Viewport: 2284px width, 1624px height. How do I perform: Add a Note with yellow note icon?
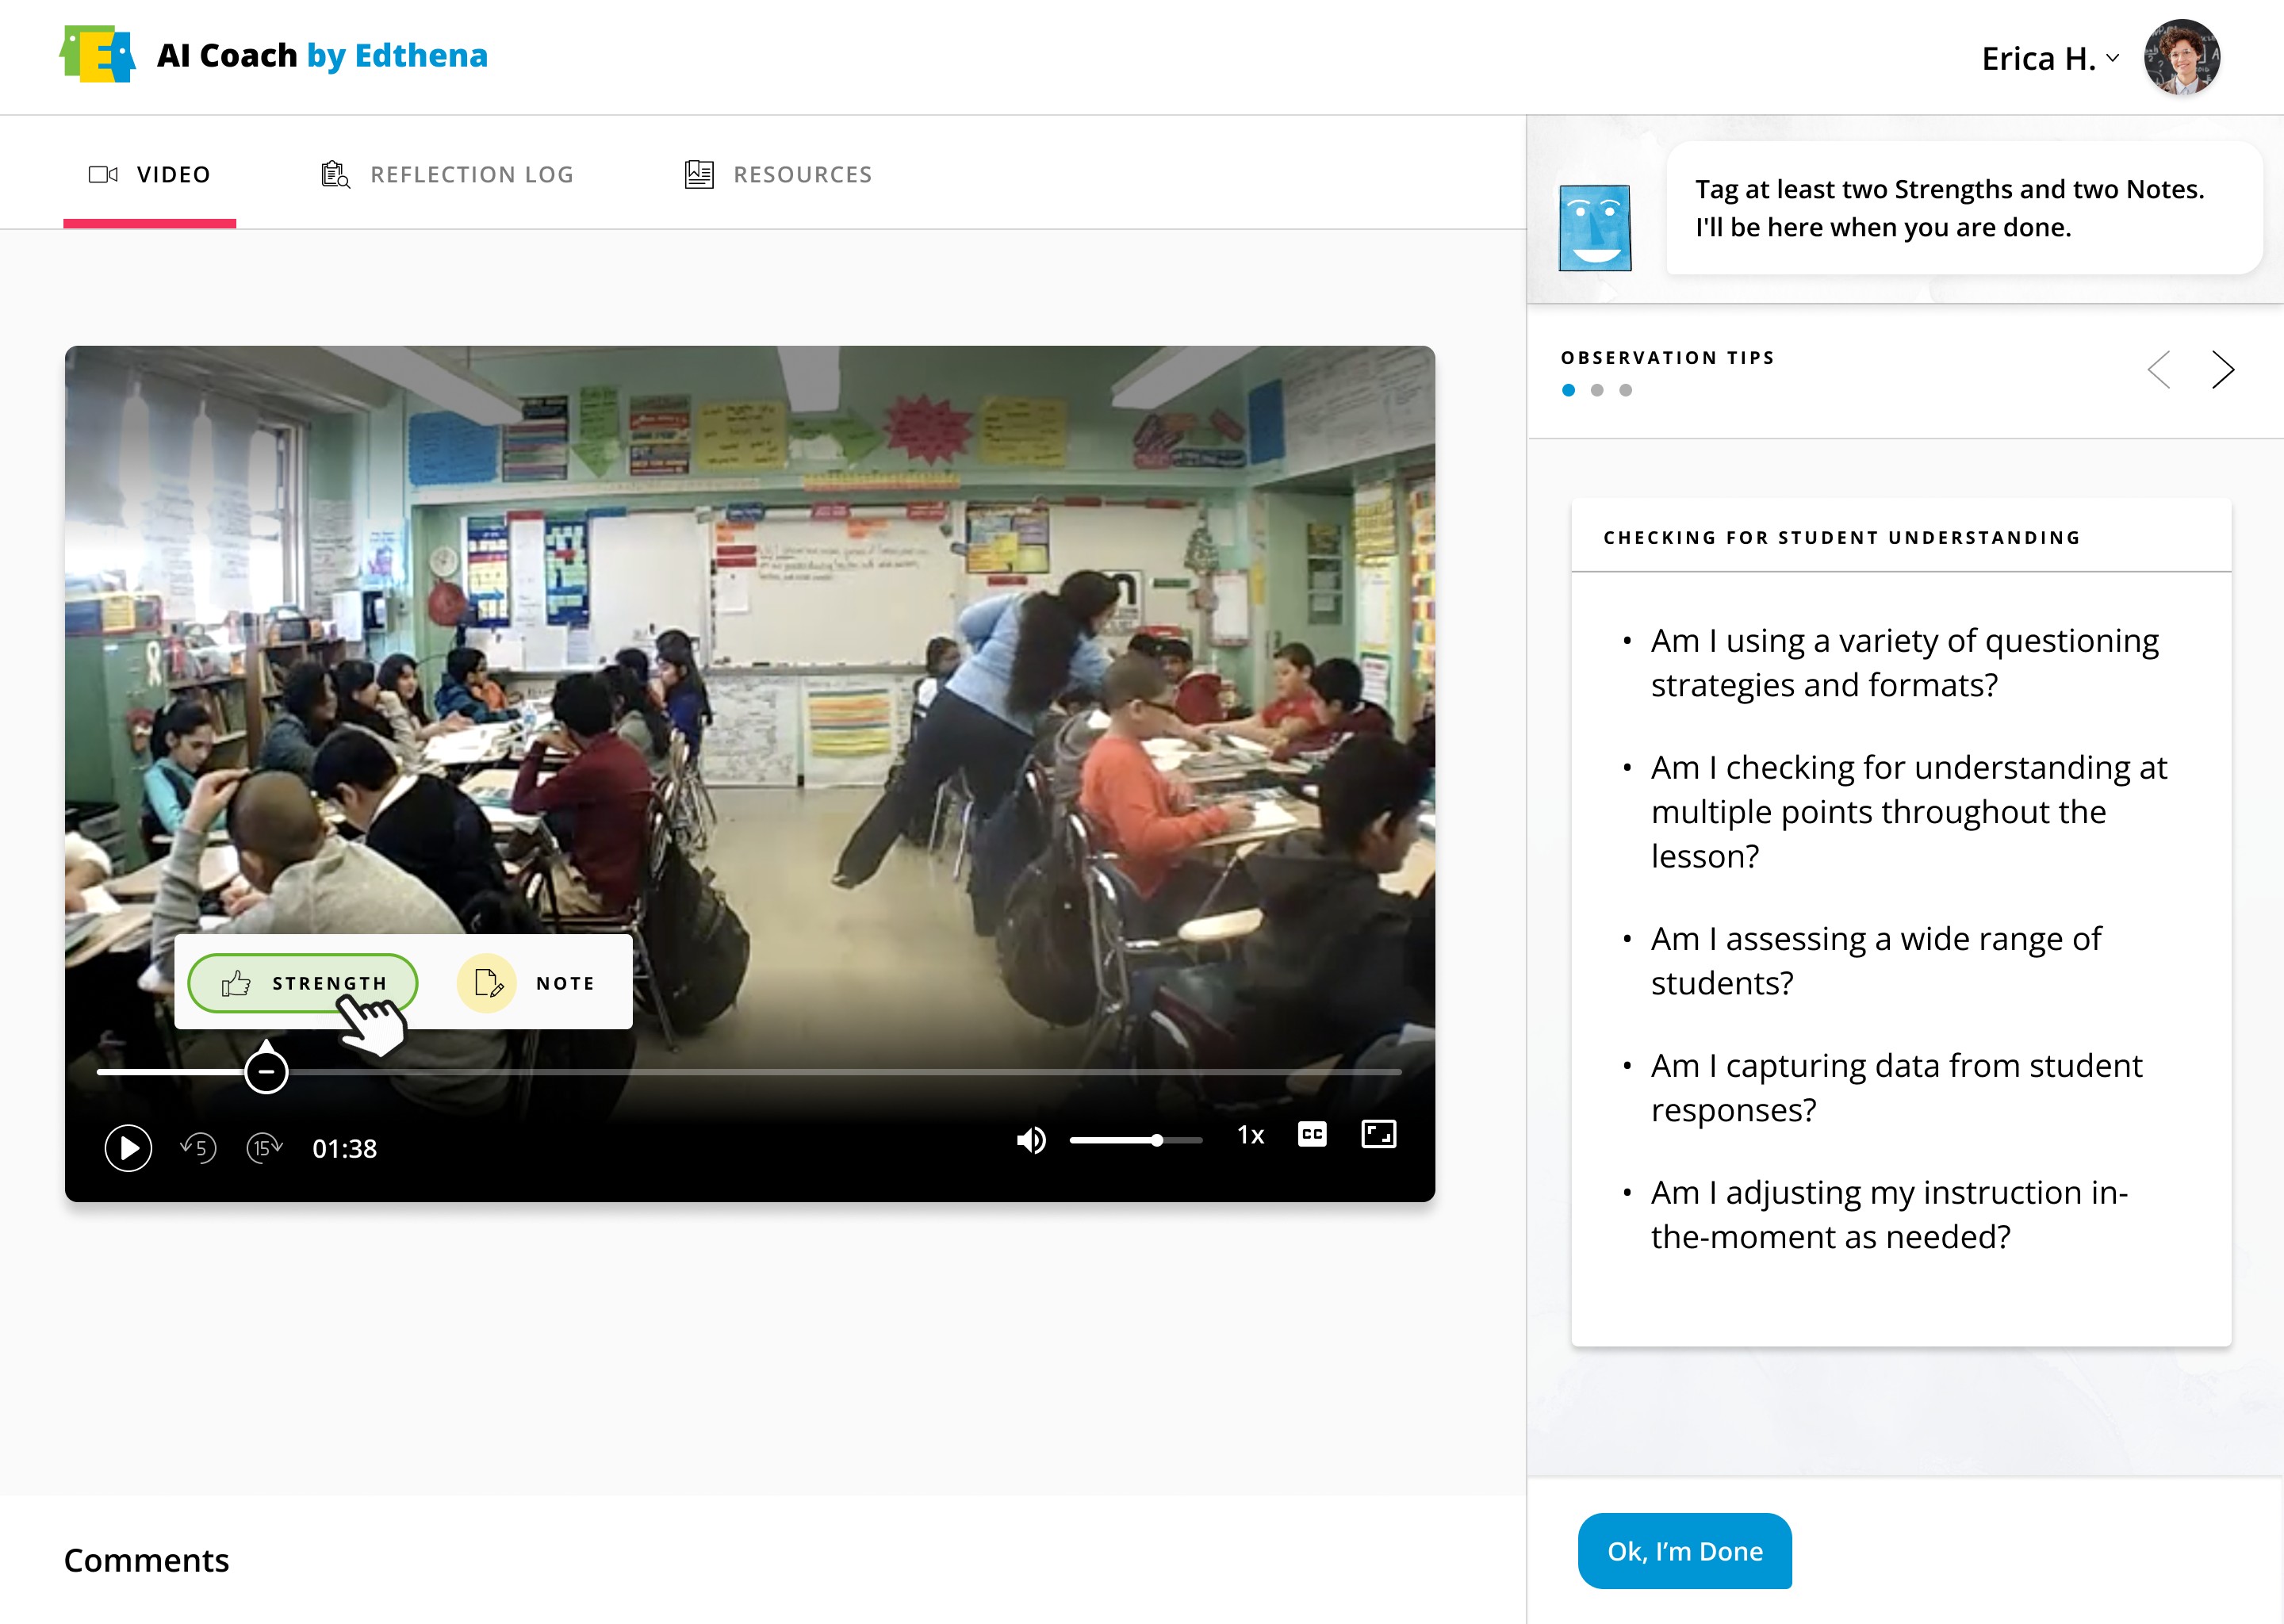pyautogui.click(x=487, y=983)
